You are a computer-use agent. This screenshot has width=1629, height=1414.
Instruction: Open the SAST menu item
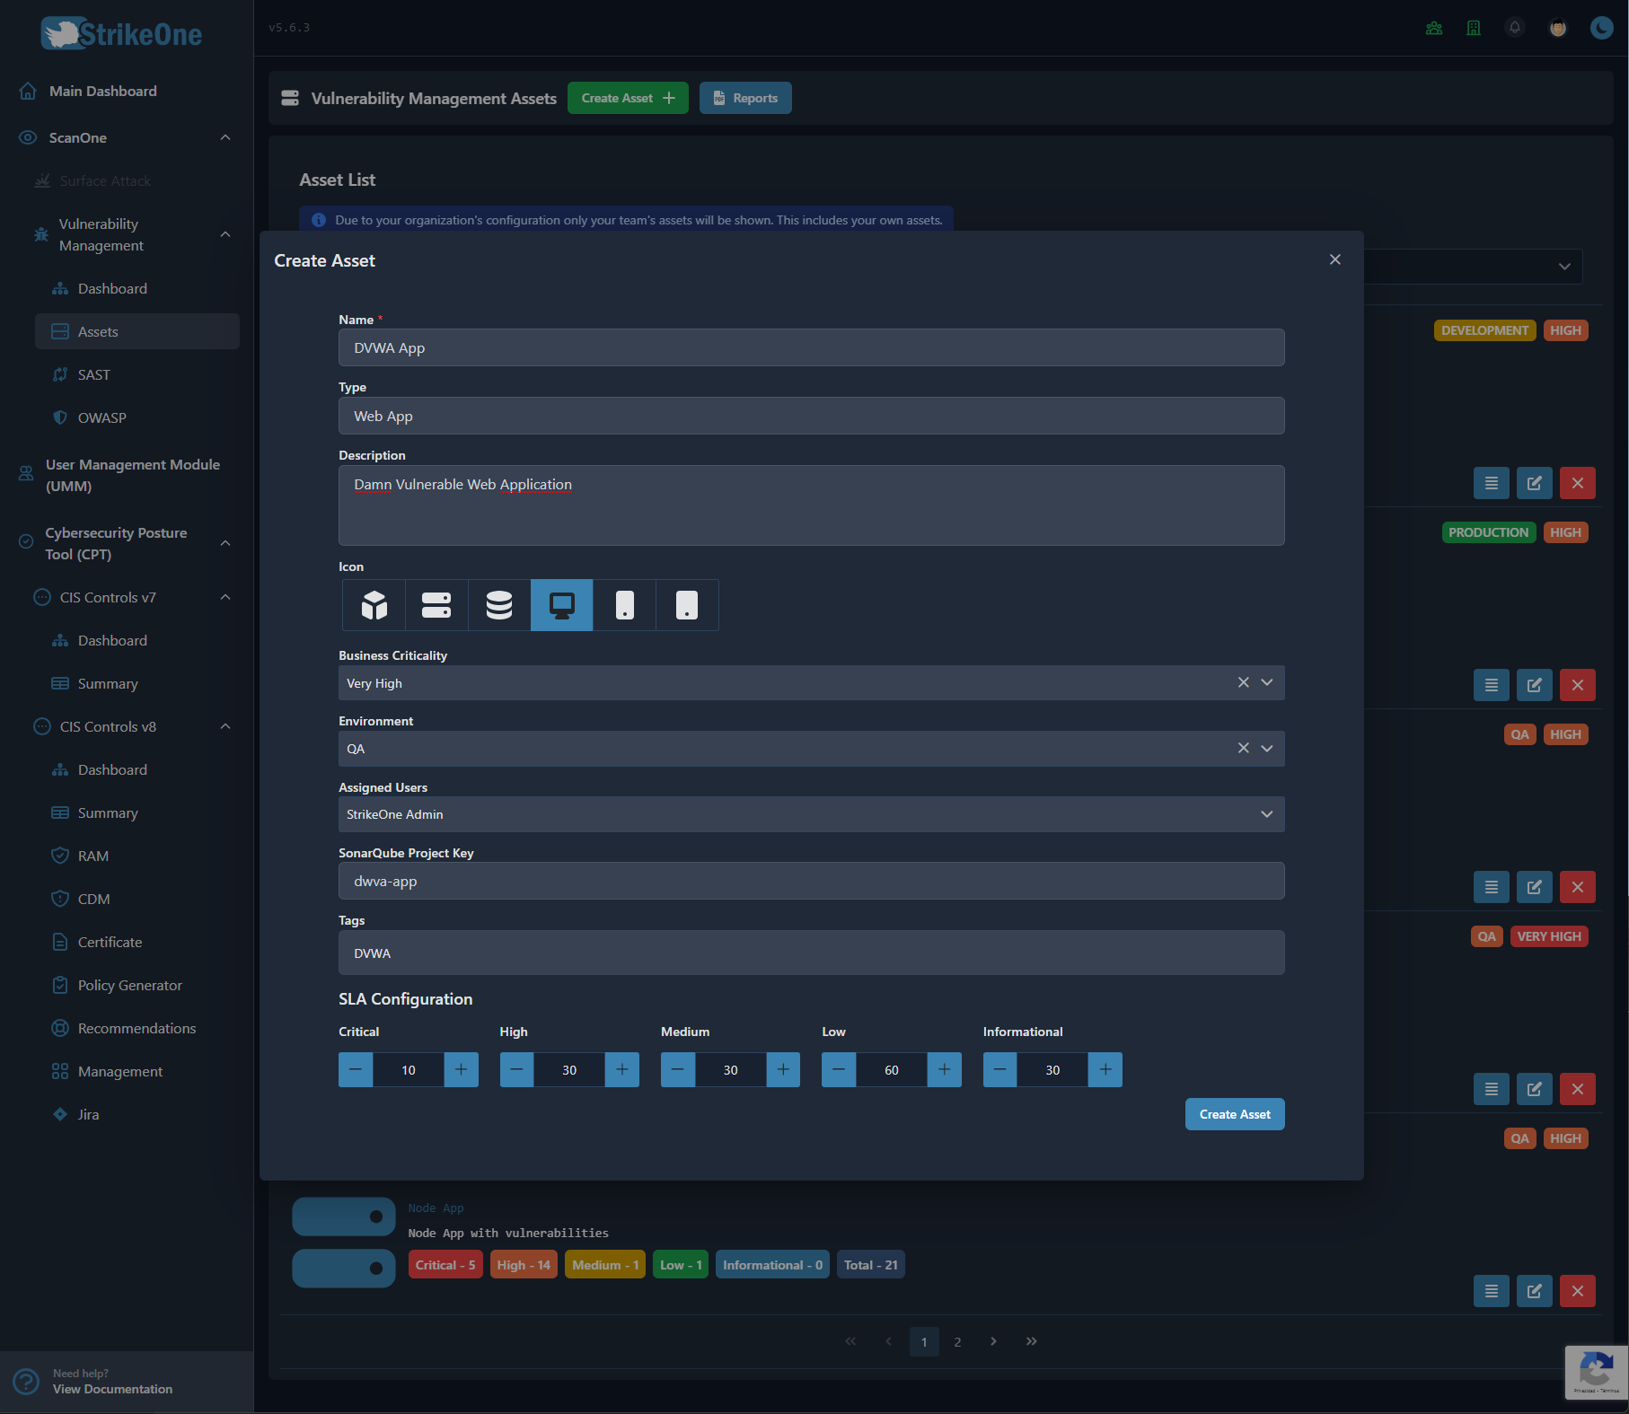[x=93, y=374]
